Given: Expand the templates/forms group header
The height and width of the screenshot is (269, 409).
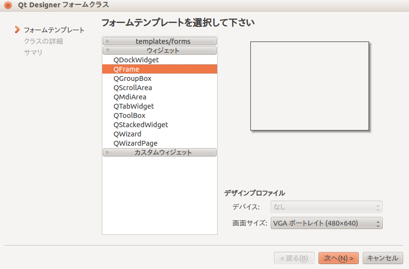Looking at the screenshot, I should [160, 41].
